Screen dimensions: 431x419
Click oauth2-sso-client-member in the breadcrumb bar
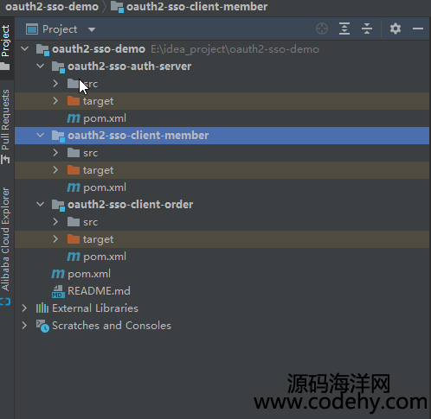pyautogui.click(x=196, y=7)
